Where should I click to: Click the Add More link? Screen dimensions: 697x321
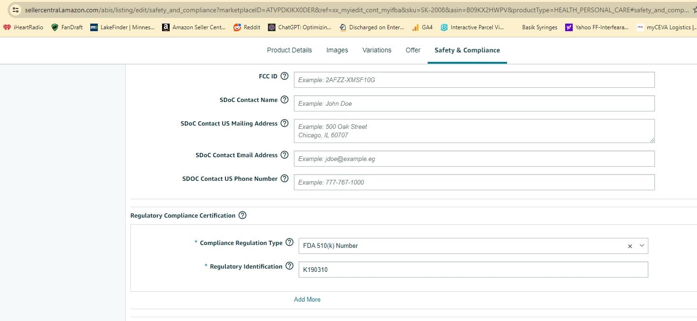[307, 299]
